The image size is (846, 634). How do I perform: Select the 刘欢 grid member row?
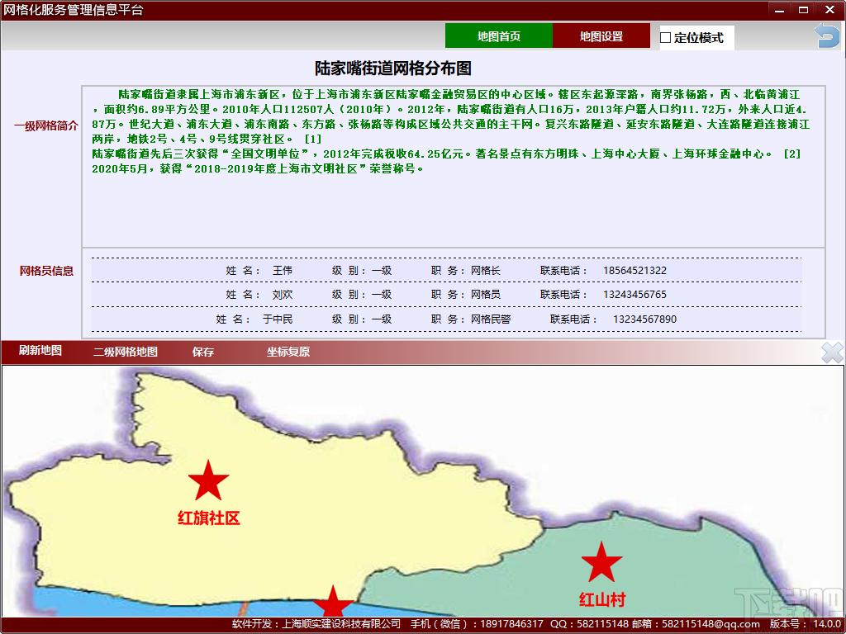(x=446, y=295)
